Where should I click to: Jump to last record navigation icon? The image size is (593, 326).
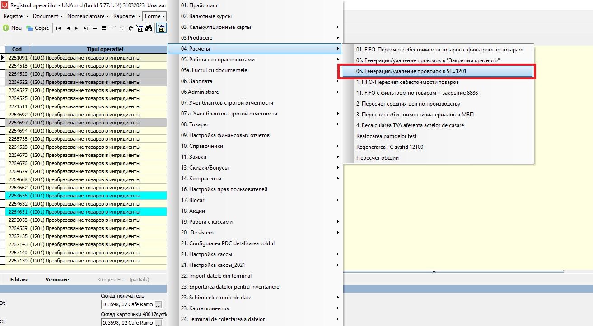[86, 28]
